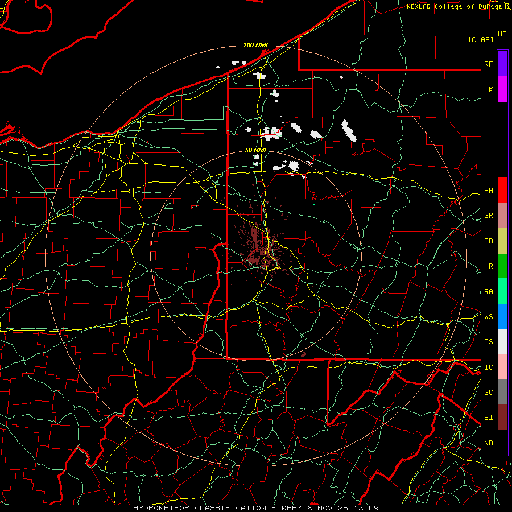Click the GC legend label
Viewport: 512px width, 512px height.
click(x=488, y=393)
